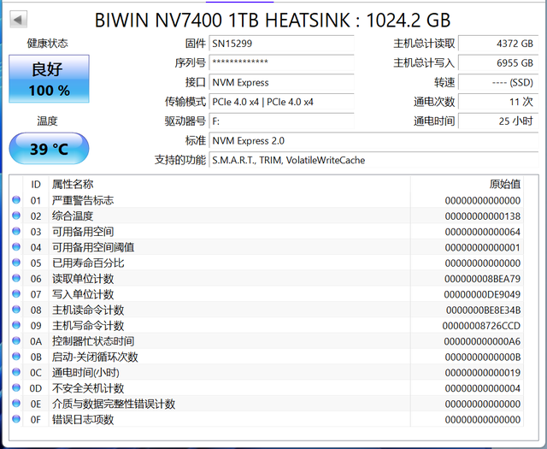The image size is (547, 449).
Task: Click the status dot for row 06 读取单位计数
Action: 16,278
